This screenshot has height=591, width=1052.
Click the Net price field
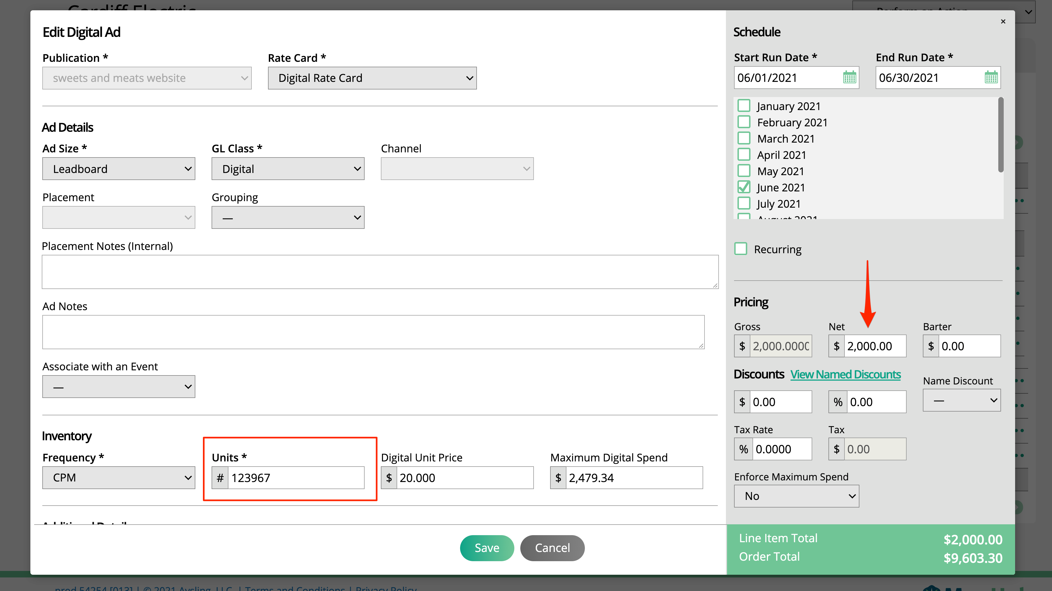(875, 346)
